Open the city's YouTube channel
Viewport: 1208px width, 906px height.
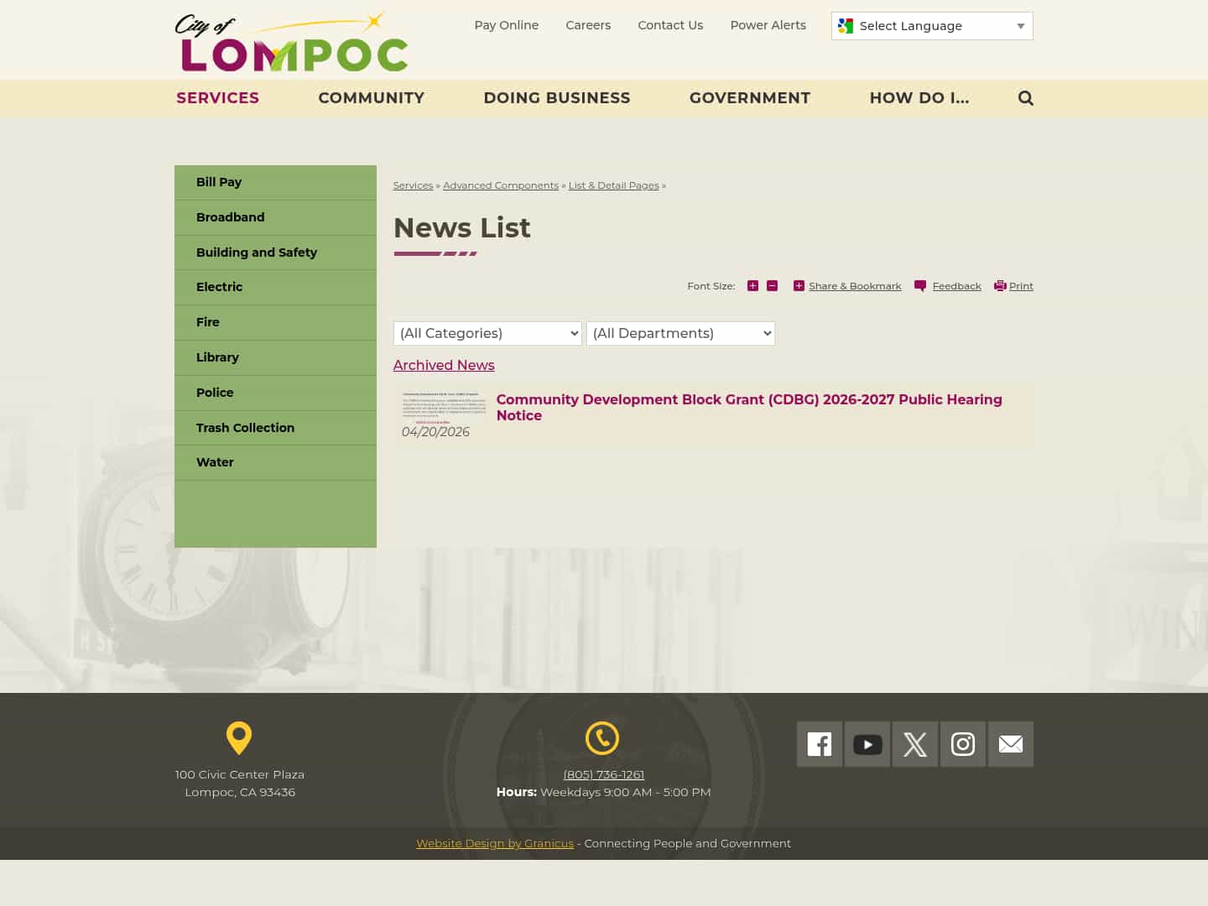click(x=867, y=744)
